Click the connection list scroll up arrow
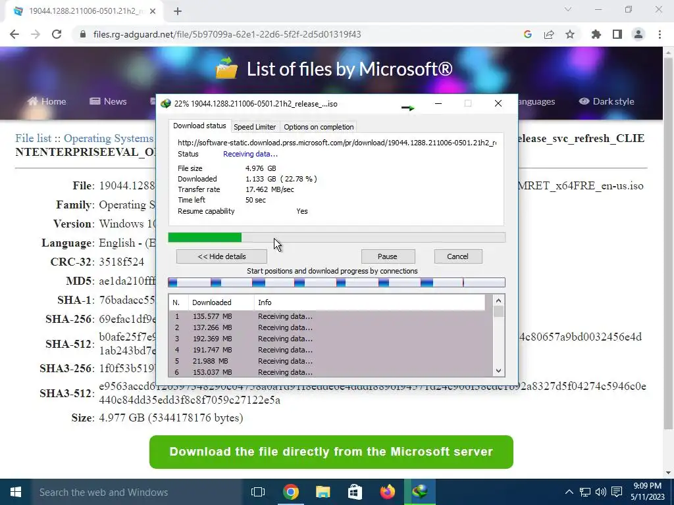This screenshot has height=505, width=674. [499, 301]
